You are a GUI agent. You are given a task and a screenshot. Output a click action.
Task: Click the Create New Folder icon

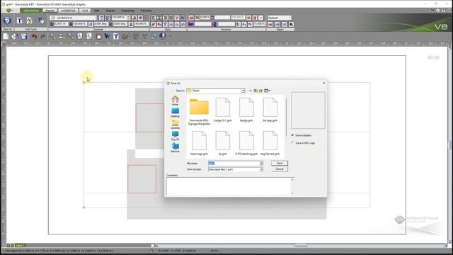click(x=260, y=91)
